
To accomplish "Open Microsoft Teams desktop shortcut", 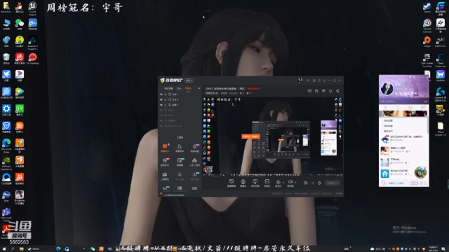I will [6, 213].
